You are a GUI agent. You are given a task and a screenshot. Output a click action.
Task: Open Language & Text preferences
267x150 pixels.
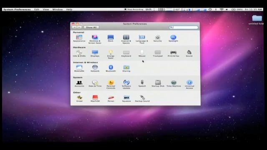tap(142, 39)
